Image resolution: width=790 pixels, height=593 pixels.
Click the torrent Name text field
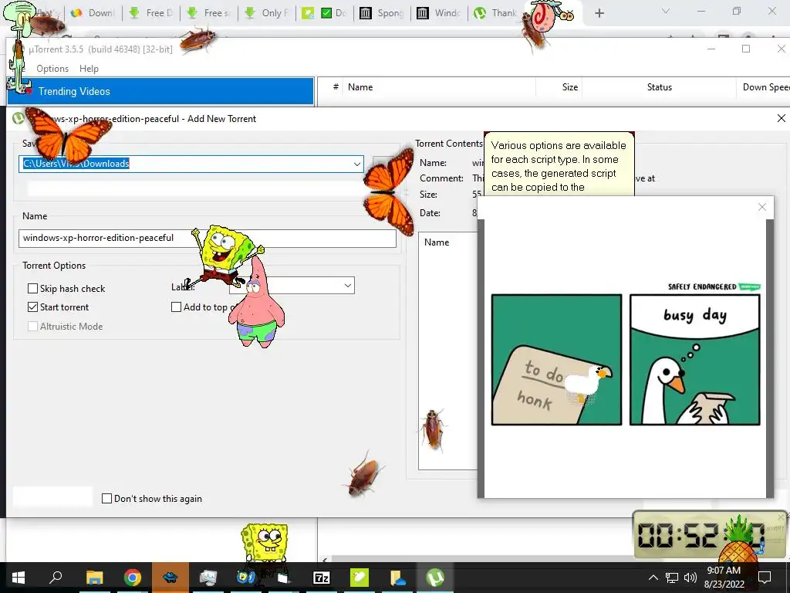(x=207, y=238)
